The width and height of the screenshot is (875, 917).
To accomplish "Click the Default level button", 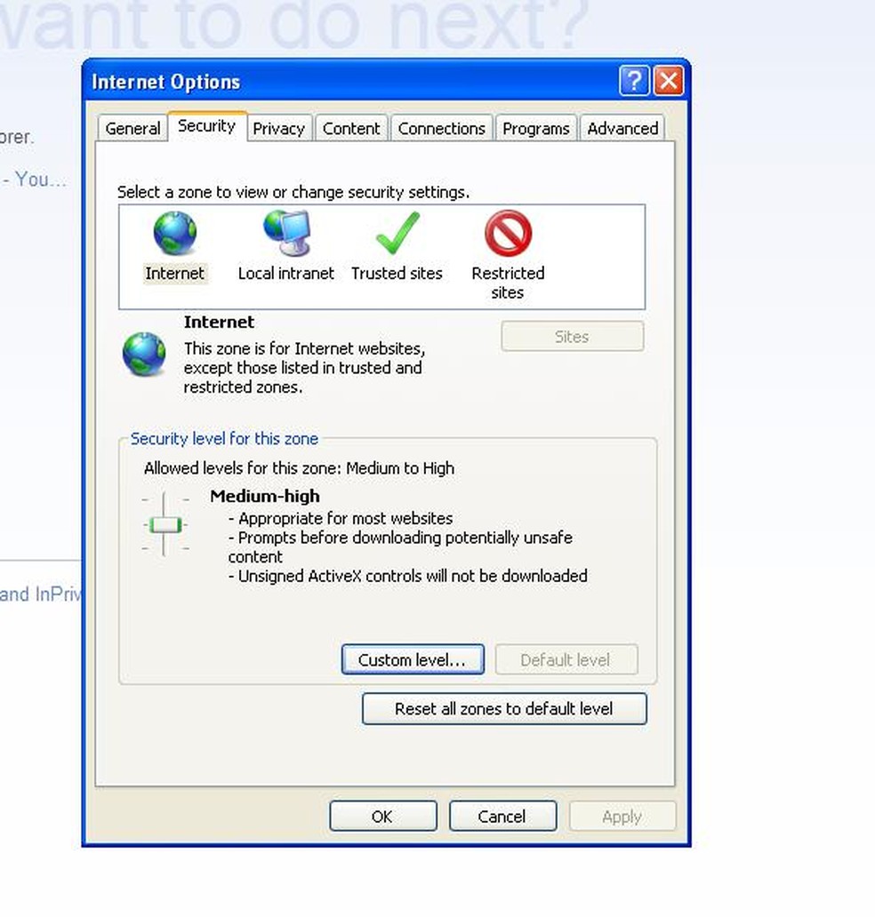I will (566, 659).
